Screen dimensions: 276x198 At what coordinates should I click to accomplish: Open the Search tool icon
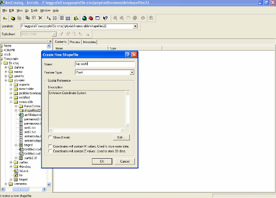click(76, 18)
